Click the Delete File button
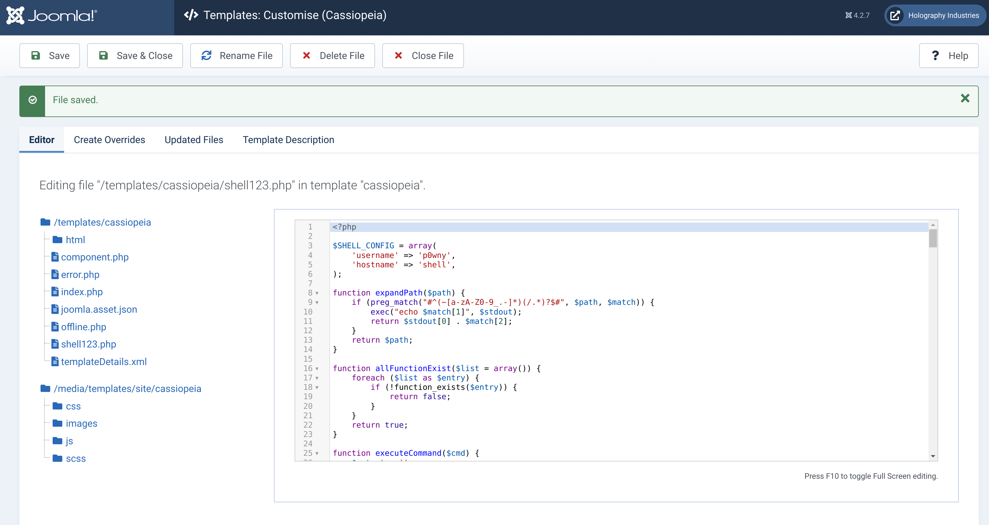Image resolution: width=989 pixels, height=525 pixels. (332, 56)
